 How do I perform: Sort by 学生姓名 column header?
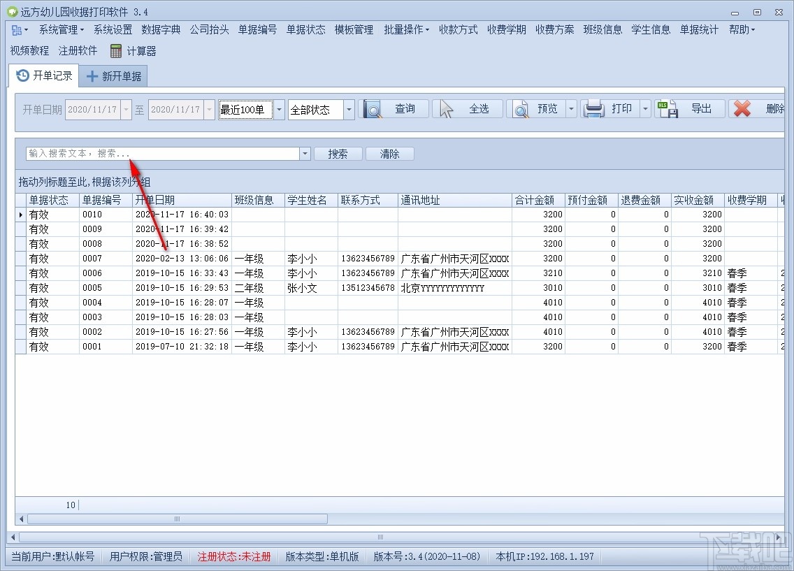point(312,200)
